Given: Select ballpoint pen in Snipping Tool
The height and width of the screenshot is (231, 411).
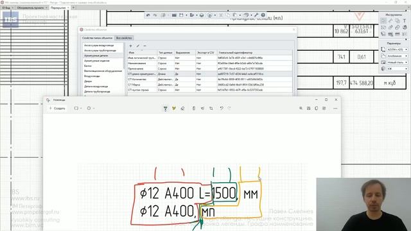Looking at the screenshot, I should click(166, 108).
